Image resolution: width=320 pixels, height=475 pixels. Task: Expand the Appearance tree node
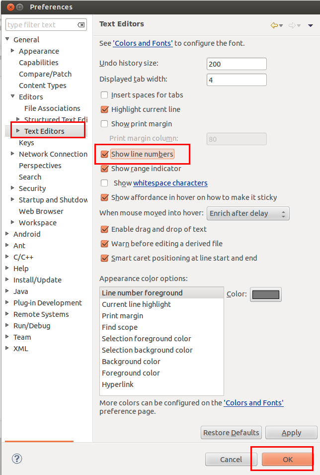[12, 51]
